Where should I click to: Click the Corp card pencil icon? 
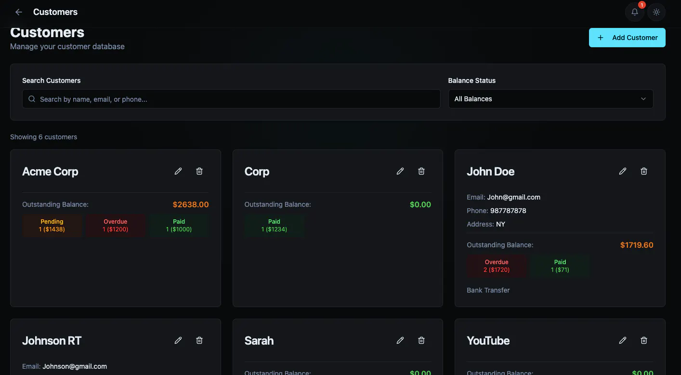[x=400, y=171]
